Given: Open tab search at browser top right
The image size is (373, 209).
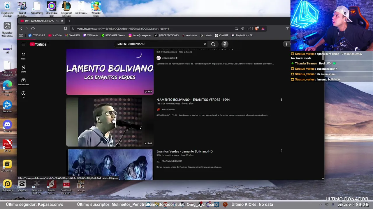Looking at the screenshot, I should coord(287,28).
